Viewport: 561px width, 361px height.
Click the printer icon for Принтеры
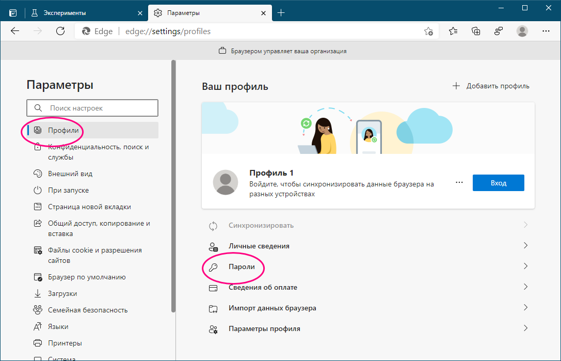[38, 343]
